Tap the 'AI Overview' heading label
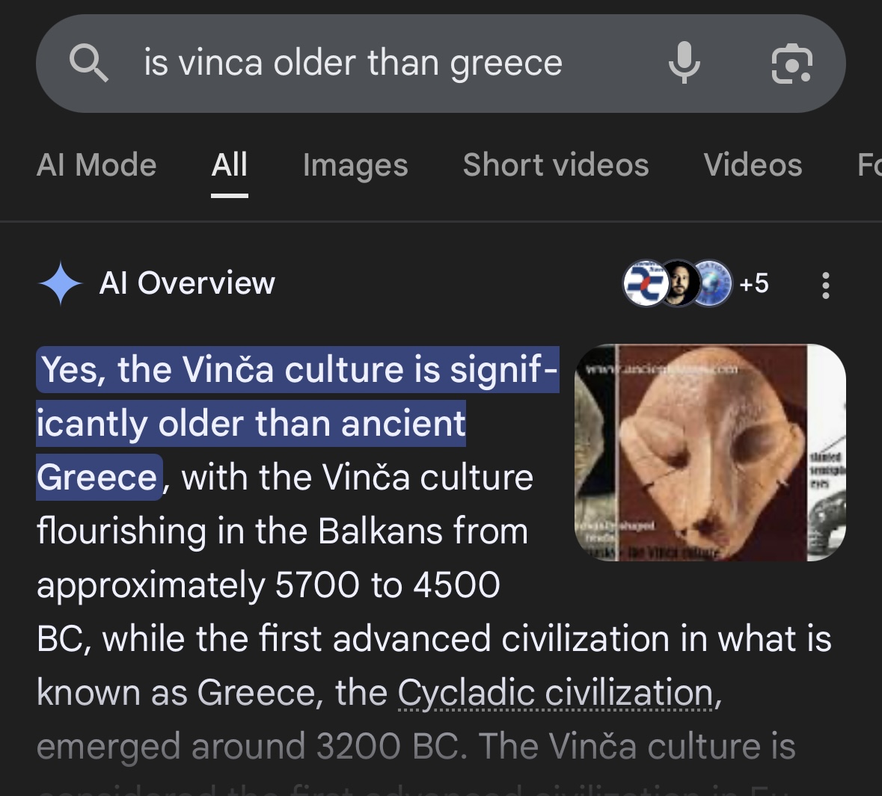The image size is (882, 796). (x=187, y=284)
